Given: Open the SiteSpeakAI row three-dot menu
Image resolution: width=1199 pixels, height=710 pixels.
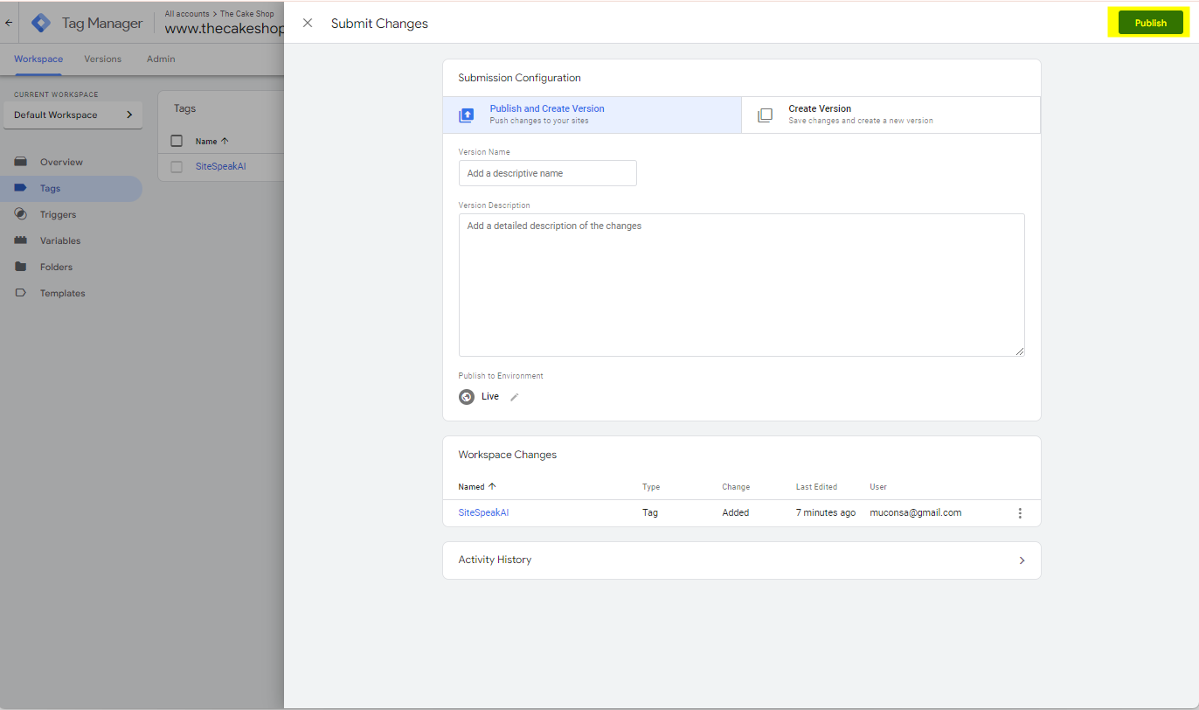Looking at the screenshot, I should coord(1019,513).
